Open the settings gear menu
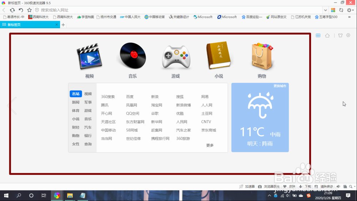The image size is (357, 201). 350,10
